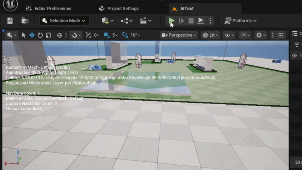Open play mode options three-dot menu

210,21
